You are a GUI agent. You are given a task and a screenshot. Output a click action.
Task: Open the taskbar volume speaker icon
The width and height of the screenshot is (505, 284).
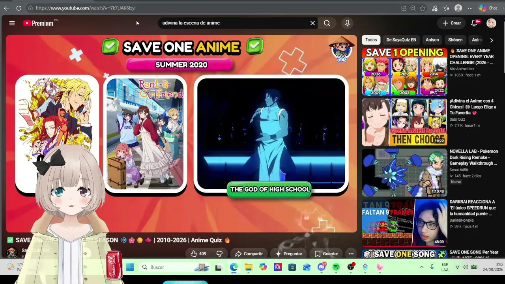pos(465,267)
